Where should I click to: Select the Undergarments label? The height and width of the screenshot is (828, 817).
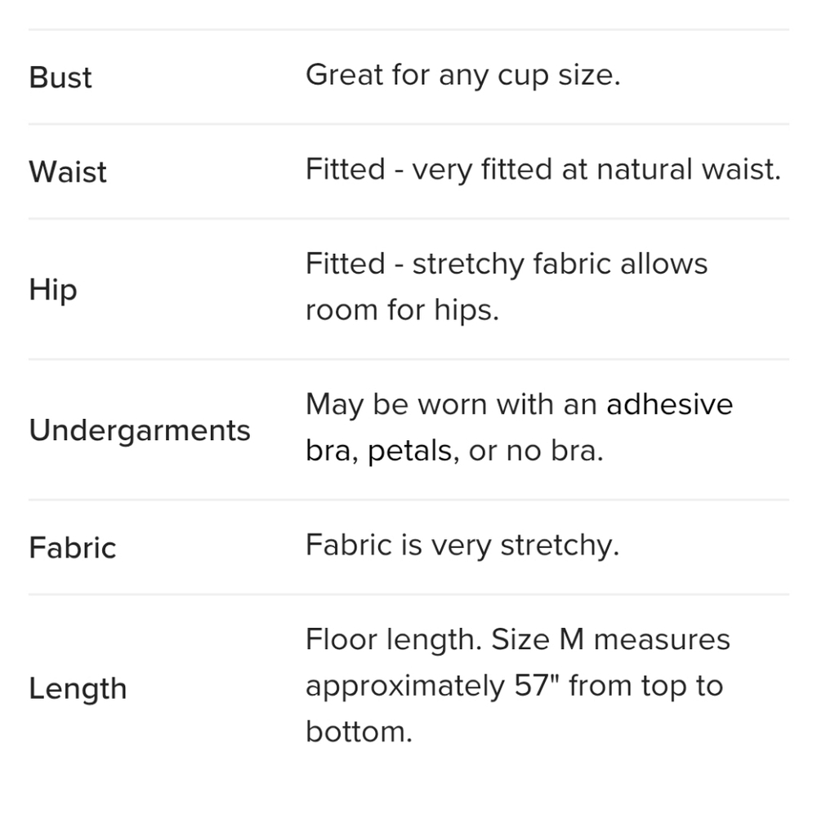(x=140, y=430)
